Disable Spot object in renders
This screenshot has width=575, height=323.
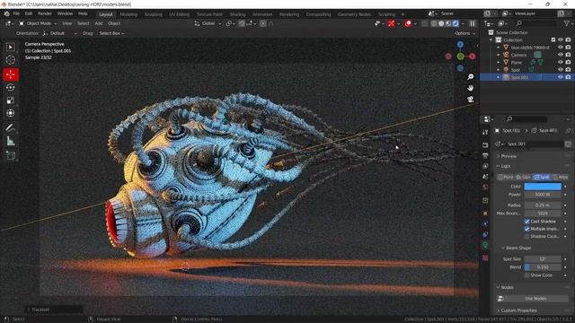point(568,70)
